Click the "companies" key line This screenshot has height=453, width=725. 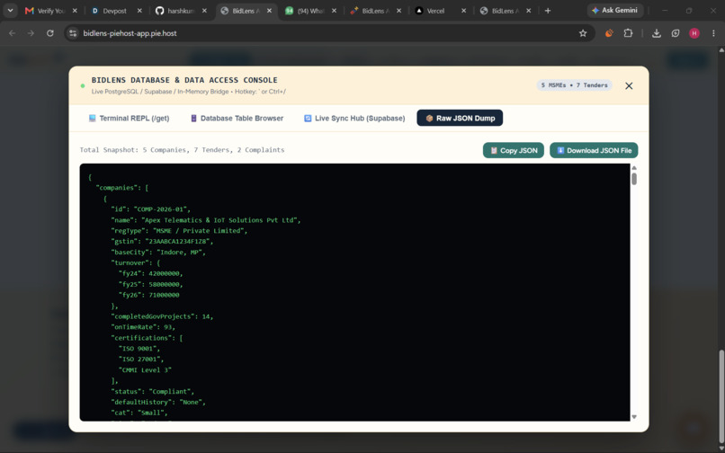tap(122, 188)
